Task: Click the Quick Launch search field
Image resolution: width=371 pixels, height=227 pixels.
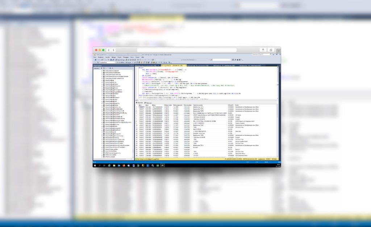Action: 261,54
